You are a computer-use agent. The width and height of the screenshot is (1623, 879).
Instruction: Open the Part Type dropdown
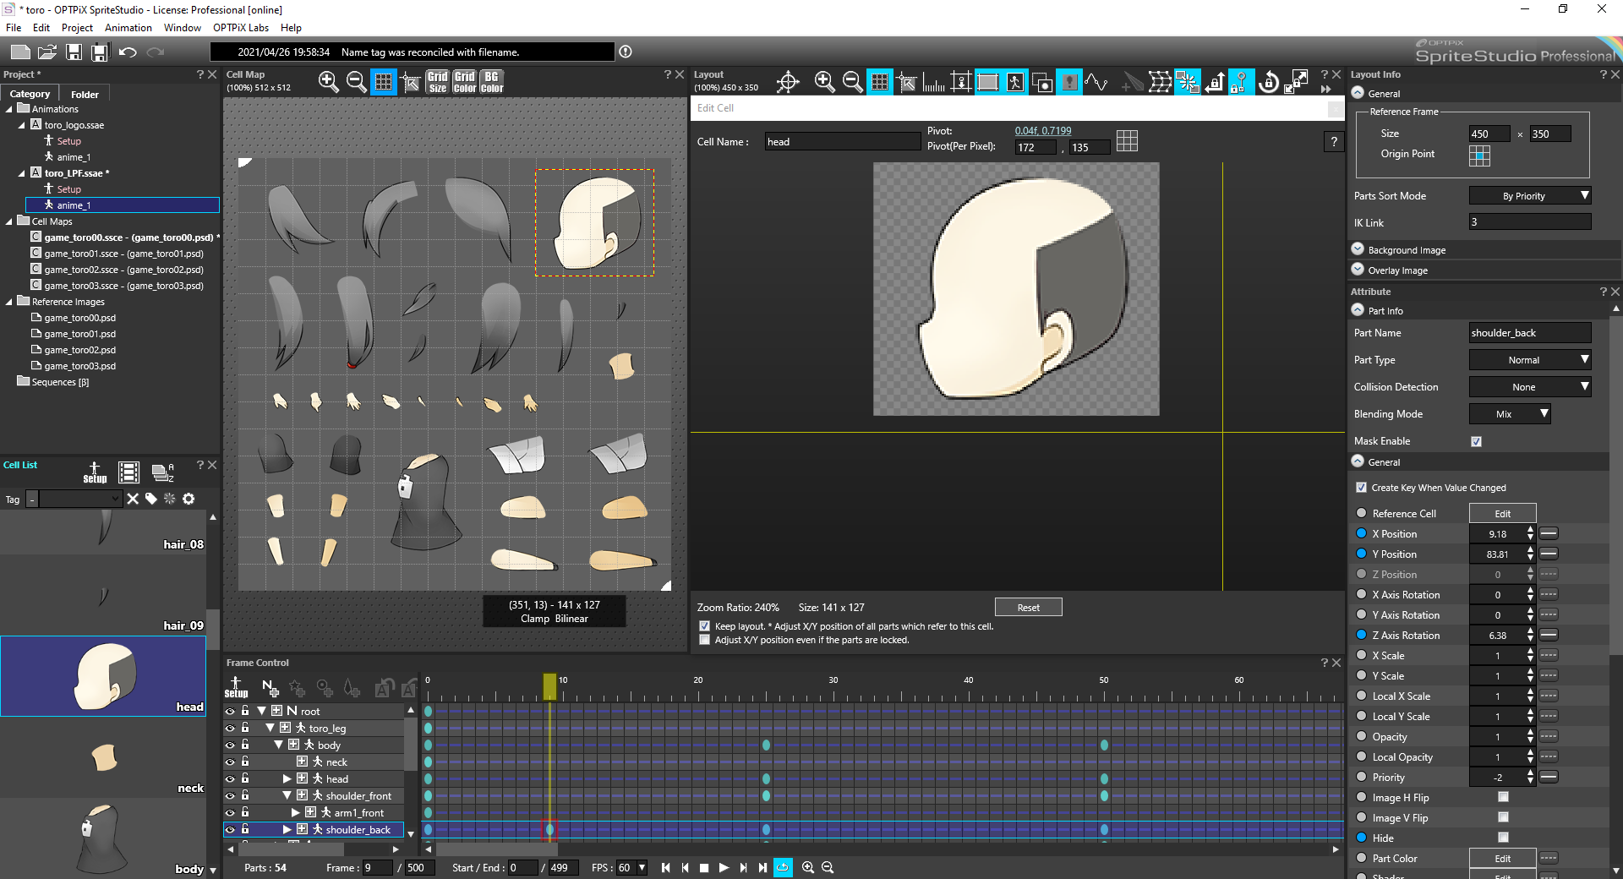tap(1530, 360)
